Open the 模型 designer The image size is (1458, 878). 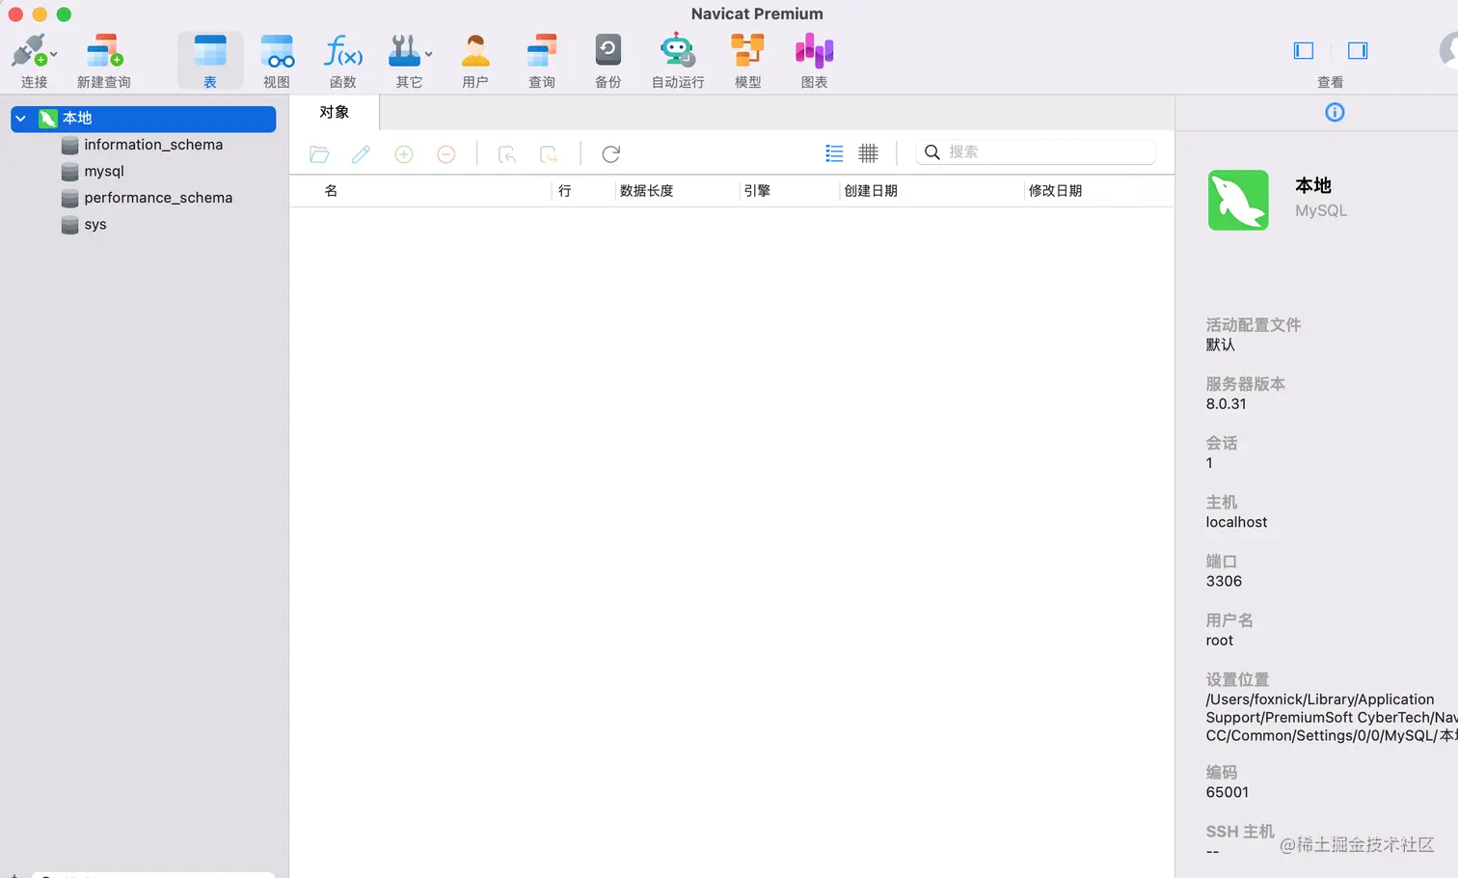(x=747, y=58)
